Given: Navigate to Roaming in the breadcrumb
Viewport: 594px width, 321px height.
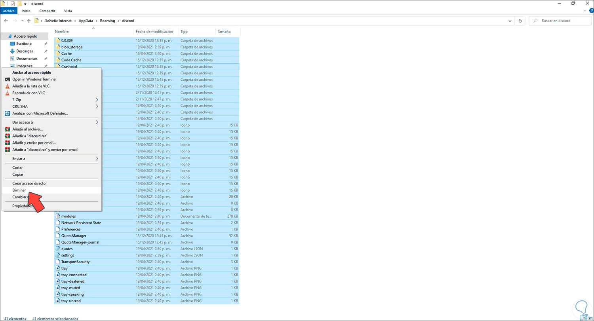Looking at the screenshot, I should pyautogui.click(x=107, y=21).
